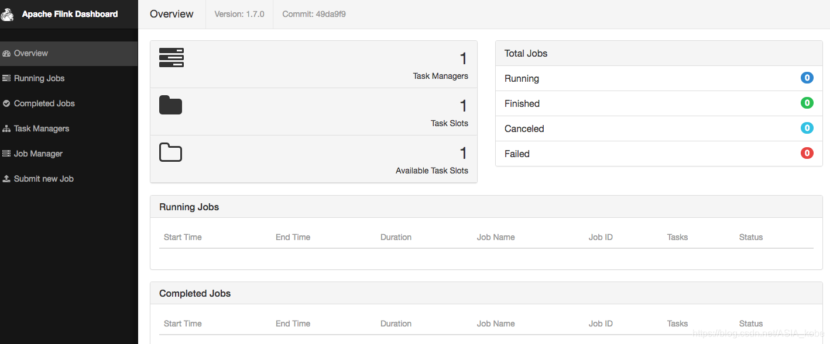Click Start Time column in Completed Jobs table
Viewport: 830px width, 344px height.
pos(183,324)
